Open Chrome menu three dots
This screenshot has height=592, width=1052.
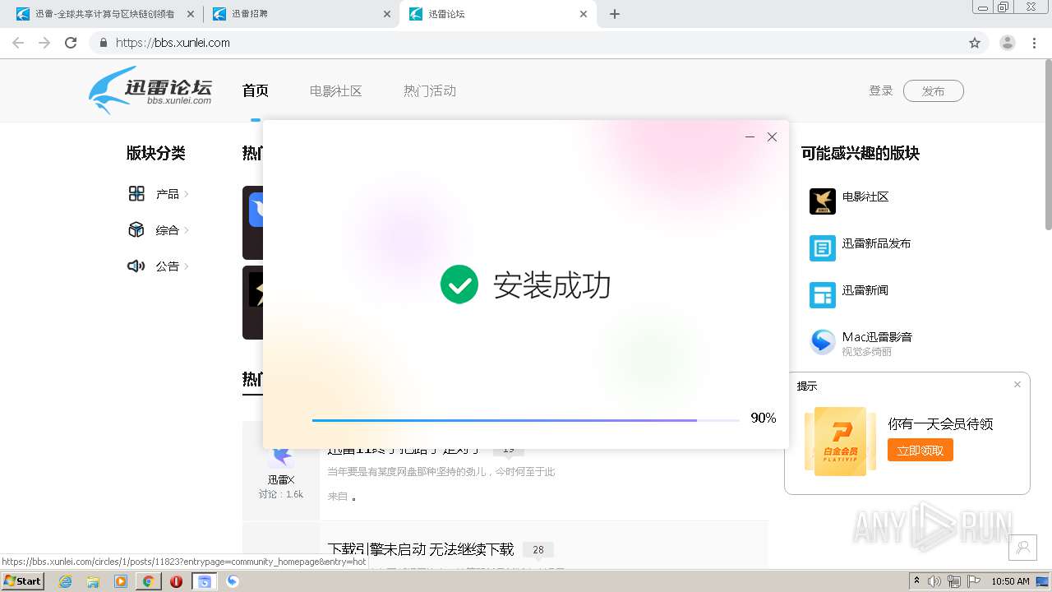[x=1036, y=43]
